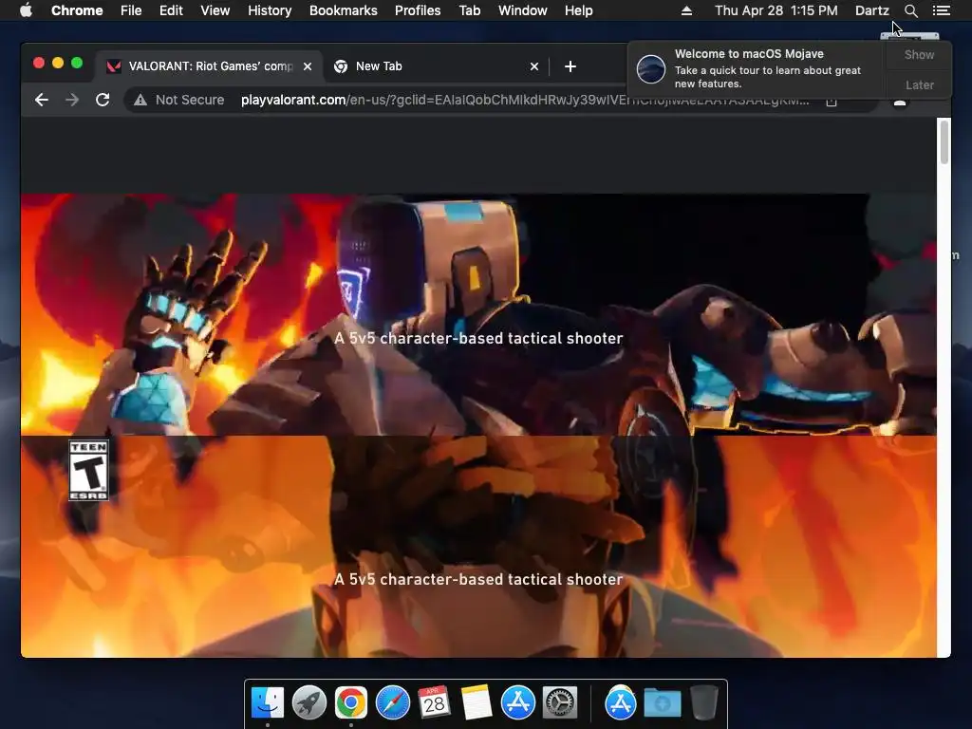Click the Dartz user name in menu bar
Image resolution: width=972 pixels, height=729 pixels.
(x=871, y=10)
